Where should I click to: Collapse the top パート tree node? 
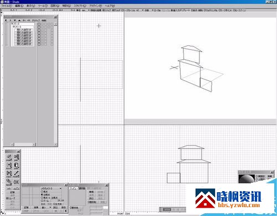pos(12,24)
